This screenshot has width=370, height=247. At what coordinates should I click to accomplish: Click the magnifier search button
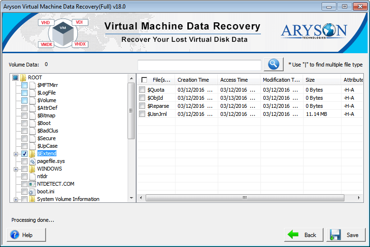[x=274, y=64]
